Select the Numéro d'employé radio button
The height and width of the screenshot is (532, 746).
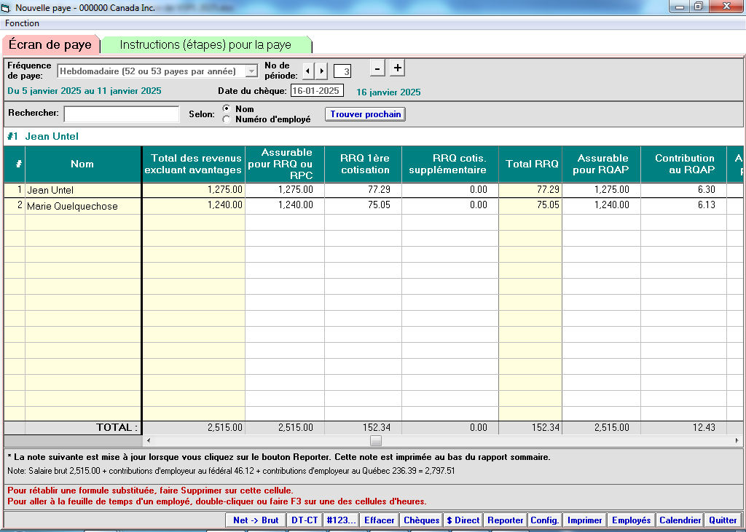tap(227, 119)
